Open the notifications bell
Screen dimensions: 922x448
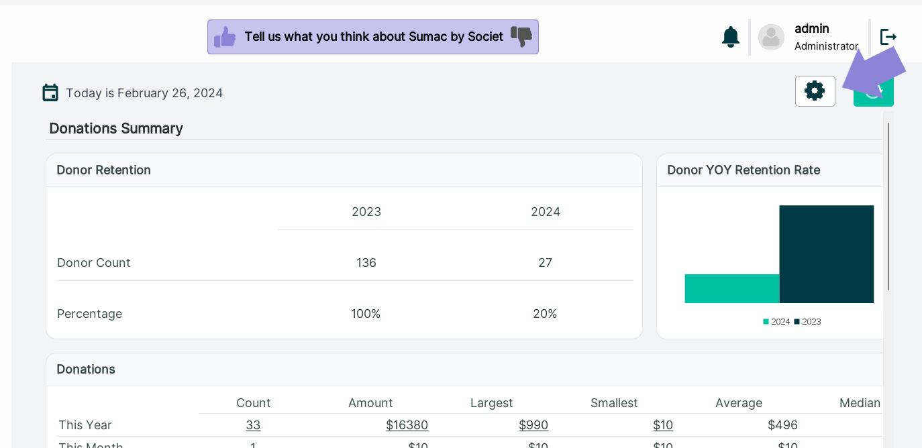tap(731, 37)
